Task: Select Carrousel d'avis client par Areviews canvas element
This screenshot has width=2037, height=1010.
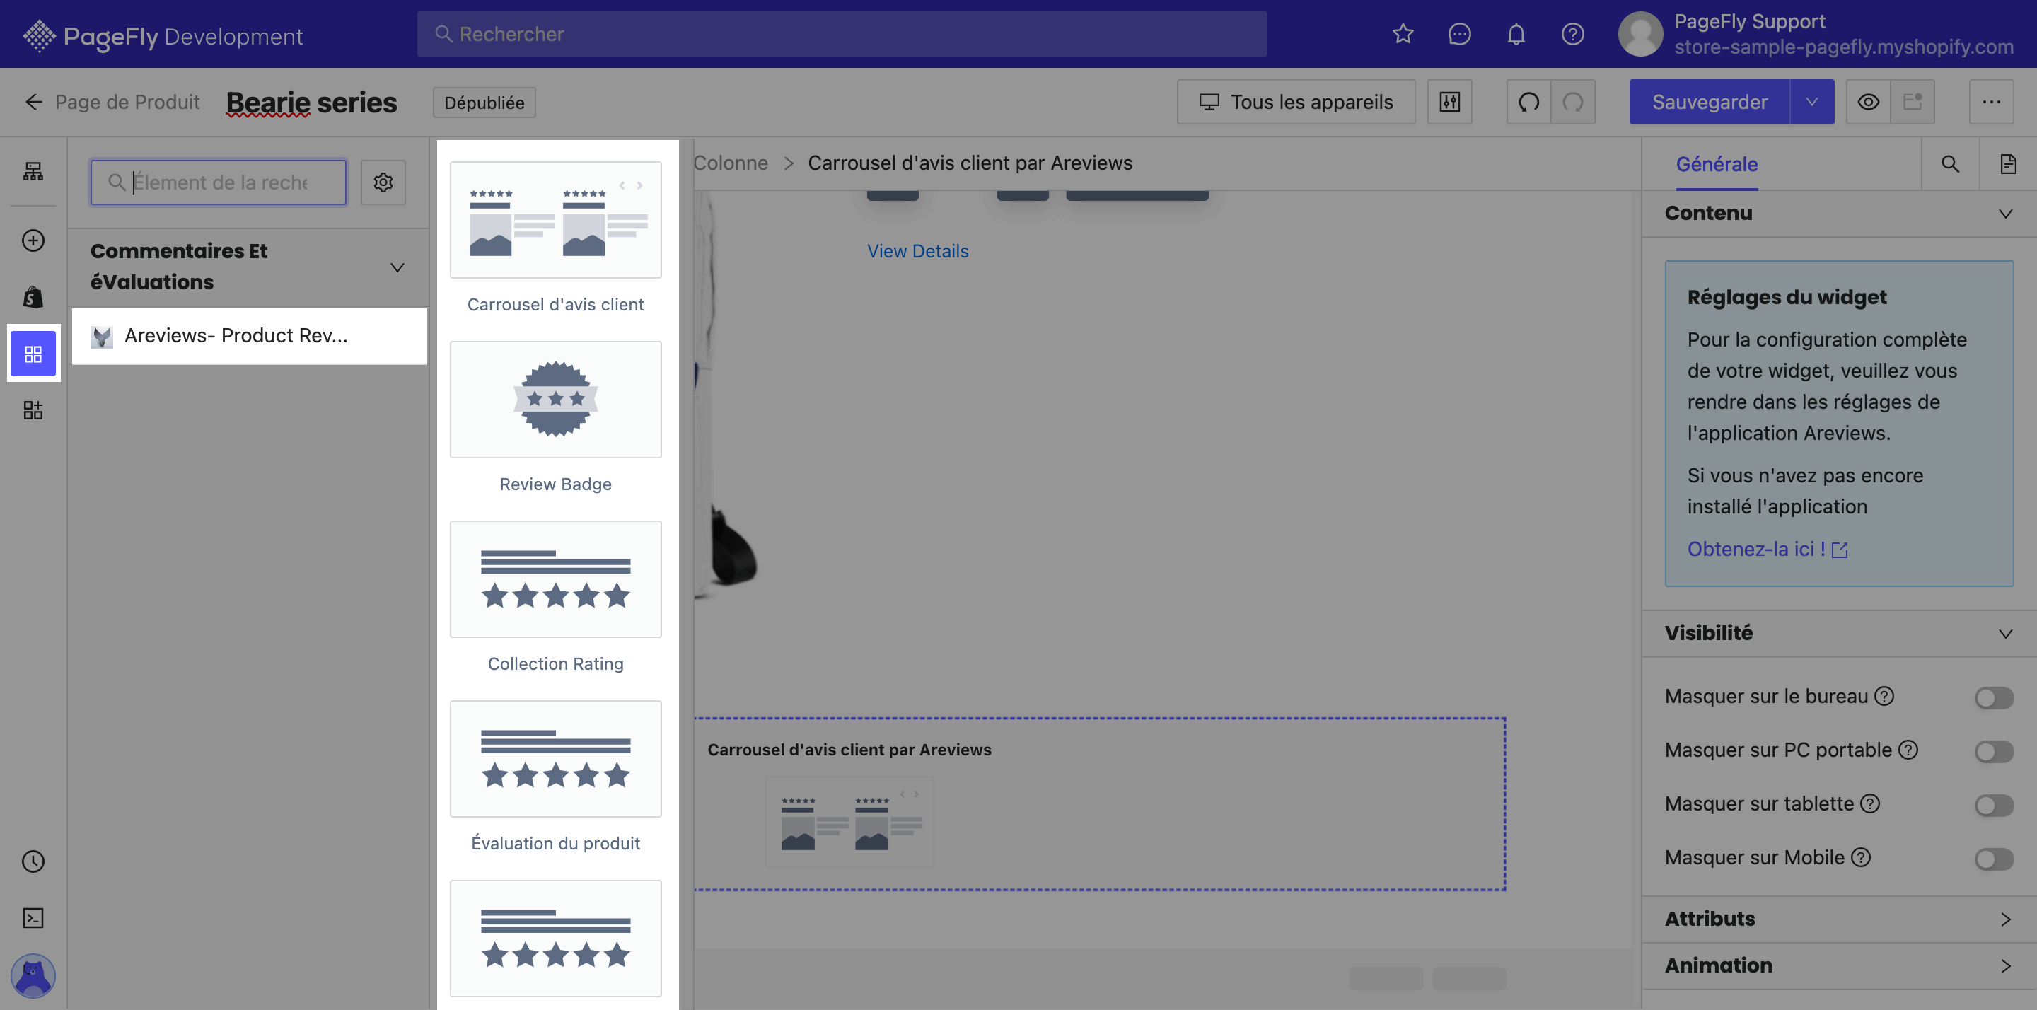Action: tap(1099, 804)
